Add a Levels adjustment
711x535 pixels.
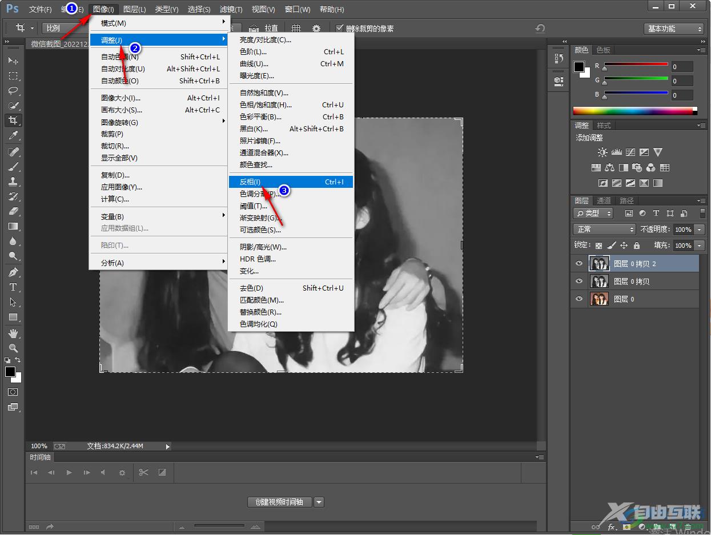616,152
